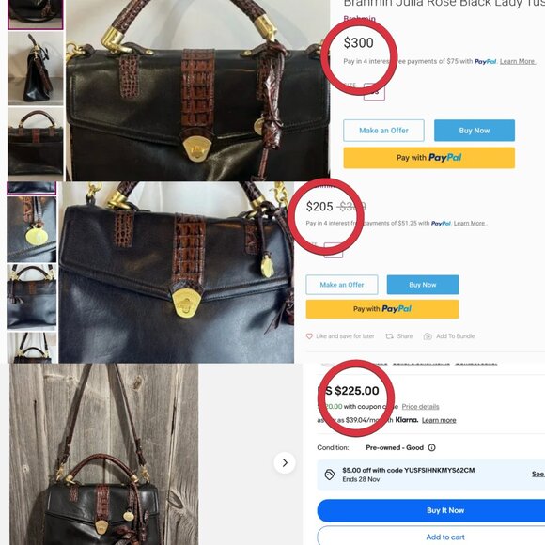545x545 pixels.
Task: Select gold tag close-up thumbnail
Action: tap(32, 229)
